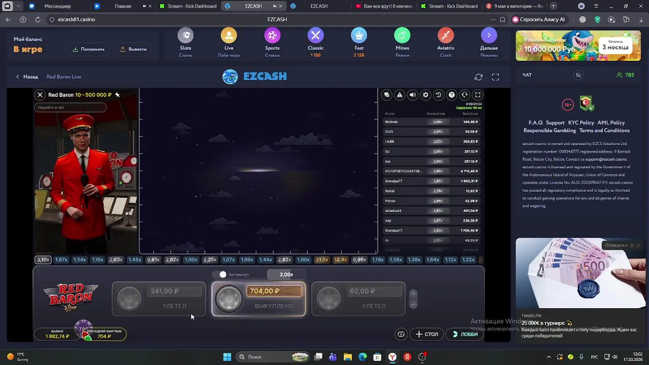Screen dimensions: 649x365
Task: Click the 2,00x auto cashout field
Action: tap(286, 274)
